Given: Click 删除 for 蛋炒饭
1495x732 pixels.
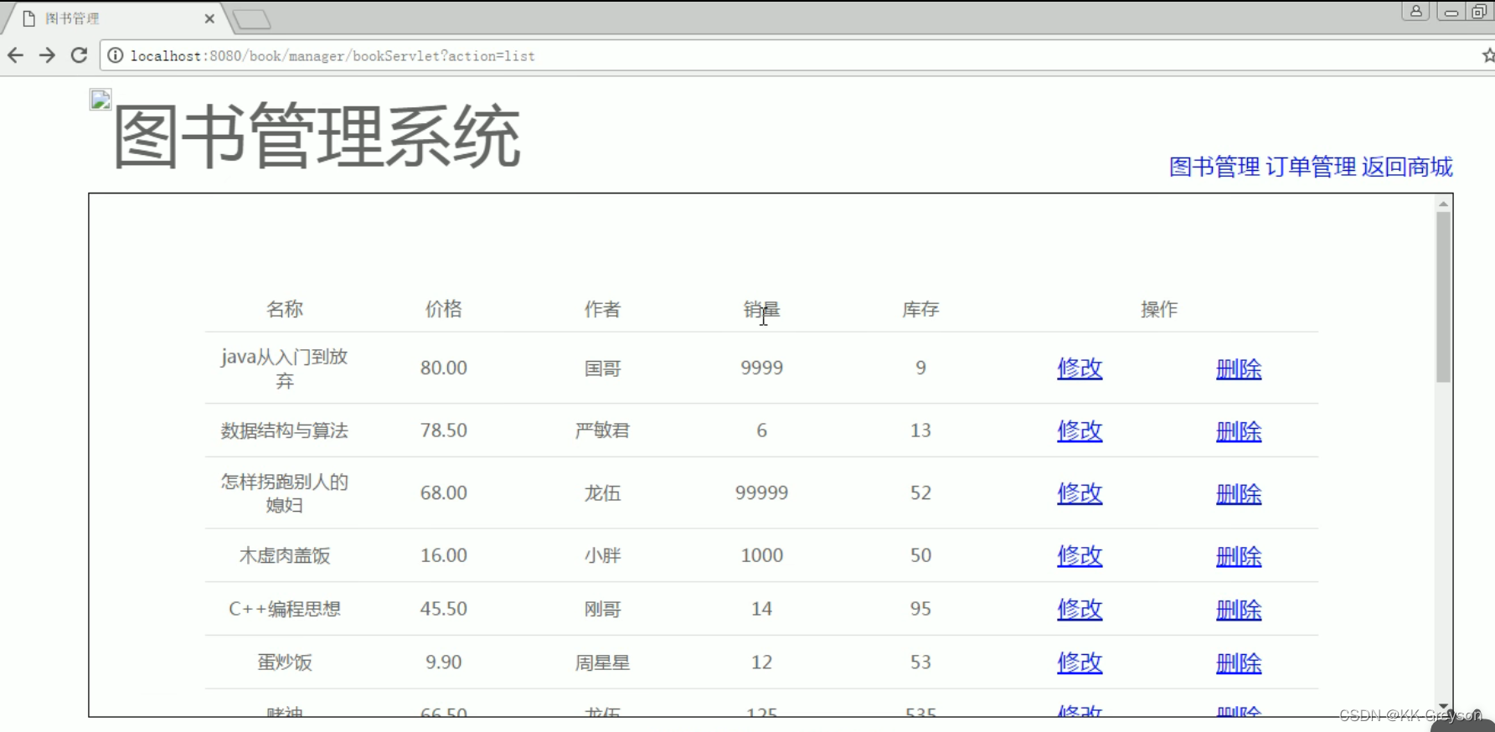Looking at the screenshot, I should click(1239, 663).
